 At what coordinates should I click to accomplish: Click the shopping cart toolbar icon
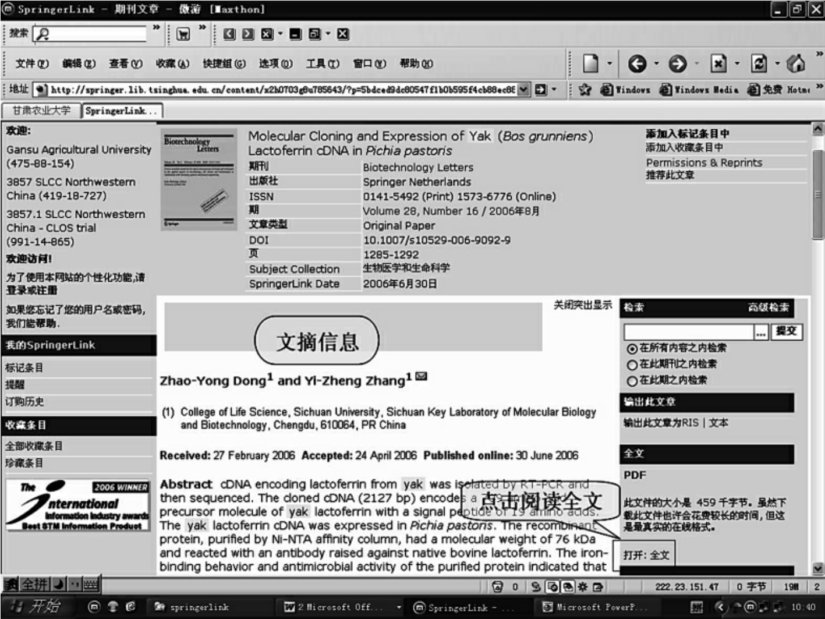(x=183, y=34)
